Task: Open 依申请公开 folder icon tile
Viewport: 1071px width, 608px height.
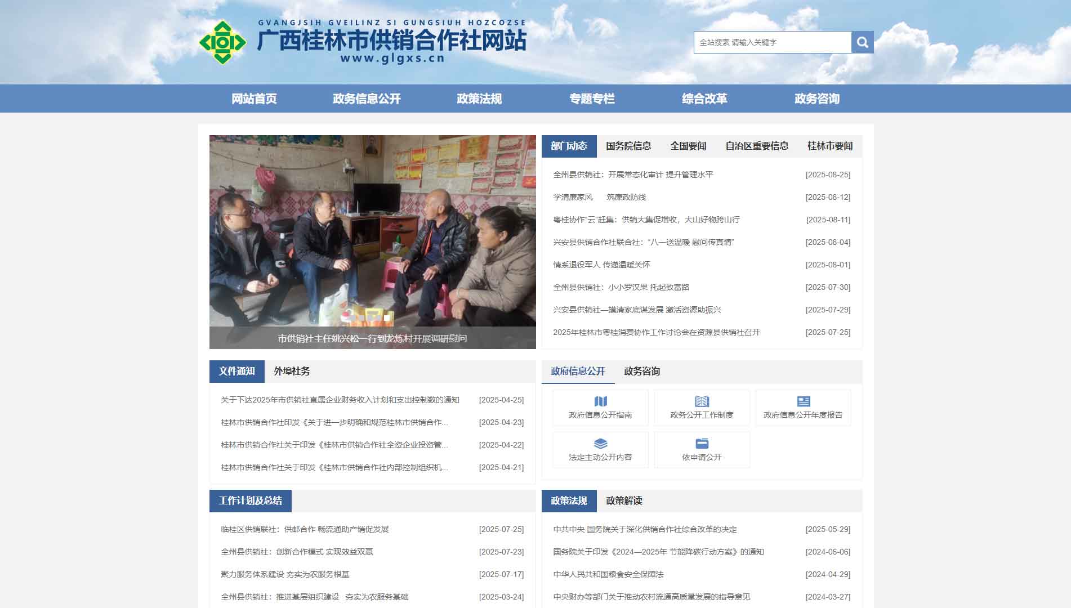Action: coord(702,450)
